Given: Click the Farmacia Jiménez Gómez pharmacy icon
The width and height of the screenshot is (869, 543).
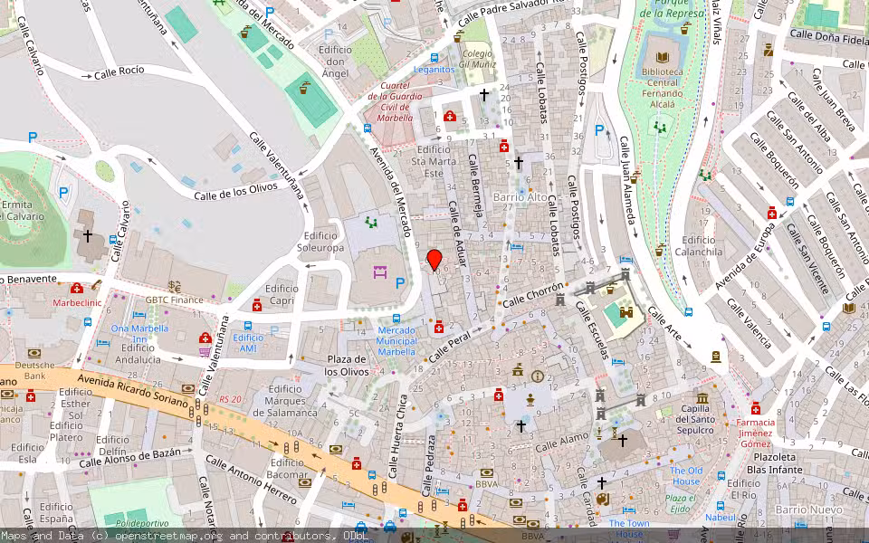Looking at the screenshot, I should coord(756,408).
